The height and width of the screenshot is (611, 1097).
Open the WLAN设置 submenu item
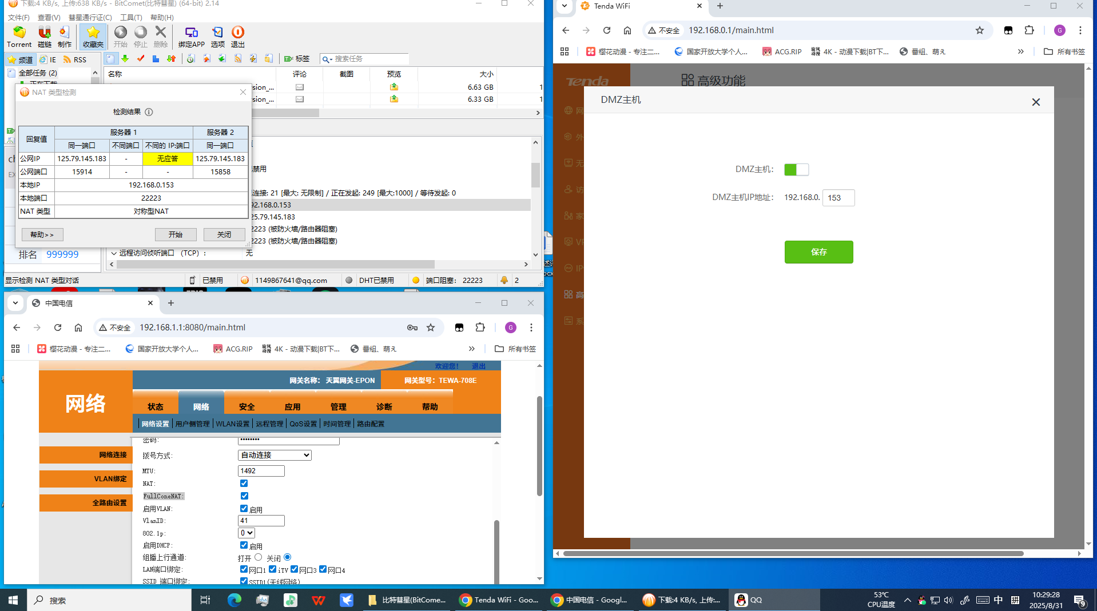(x=232, y=424)
